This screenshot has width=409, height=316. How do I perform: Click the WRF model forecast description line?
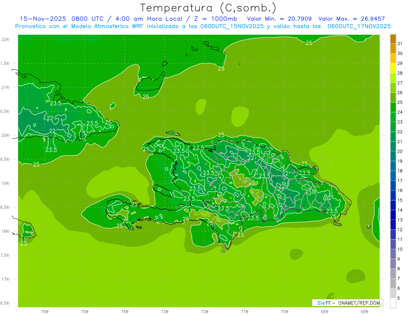point(203,26)
